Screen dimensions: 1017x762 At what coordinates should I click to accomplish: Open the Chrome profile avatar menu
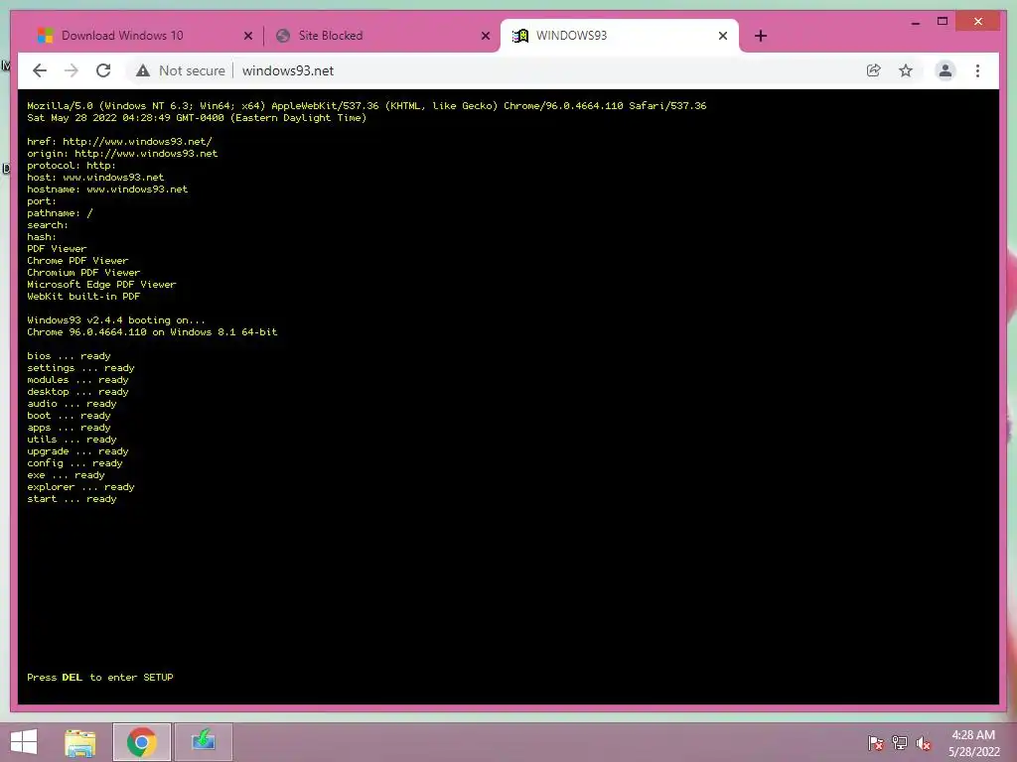pyautogui.click(x=945, y=70)
